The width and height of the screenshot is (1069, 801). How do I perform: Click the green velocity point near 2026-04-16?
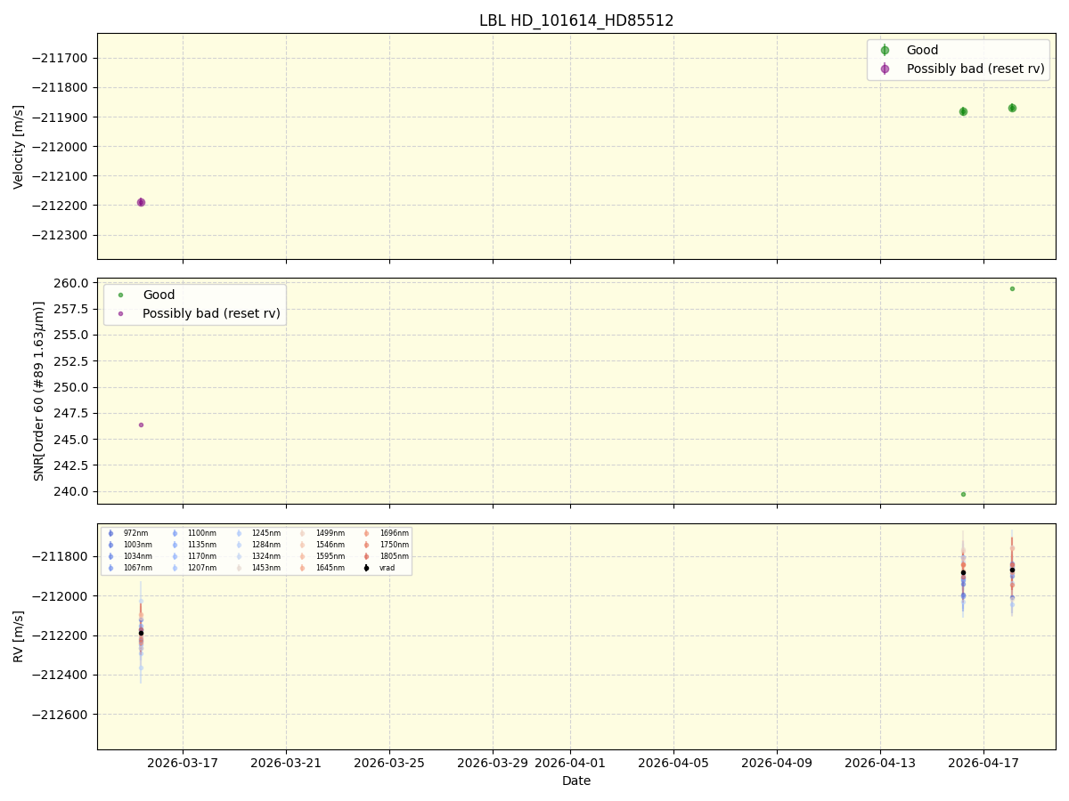click(963, 111)
